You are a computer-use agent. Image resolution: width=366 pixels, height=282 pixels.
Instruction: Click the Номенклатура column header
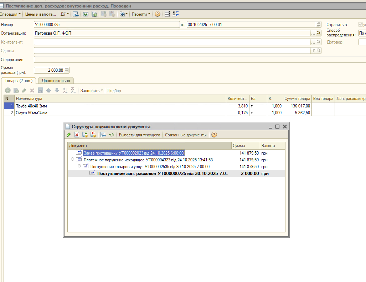point(120,99)
